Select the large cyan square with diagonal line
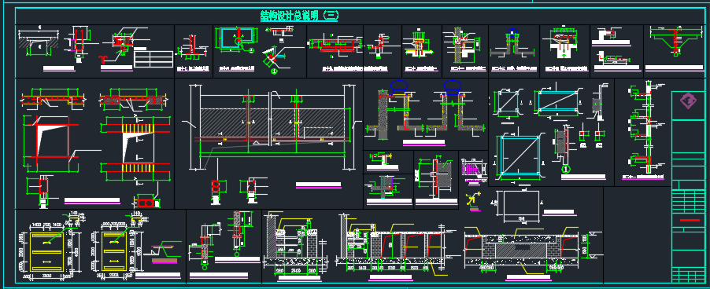The height and width of the screenshot is (289, 710). coord(520,155)
